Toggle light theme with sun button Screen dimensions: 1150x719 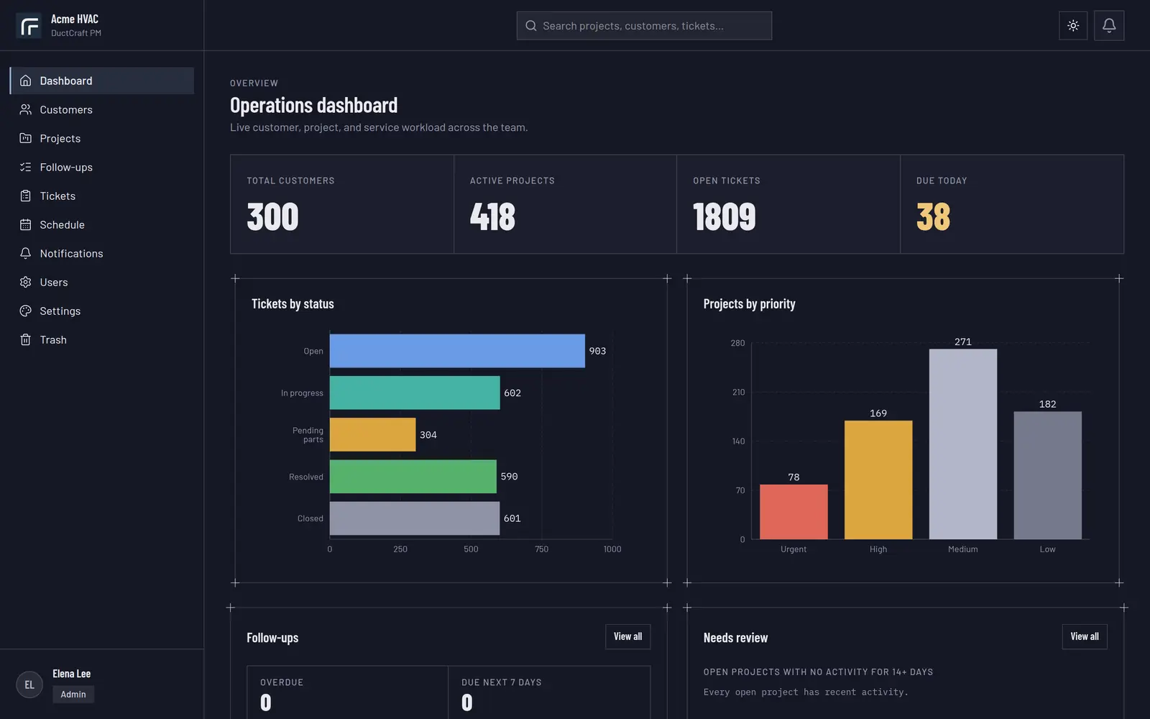coord(1073,26)
